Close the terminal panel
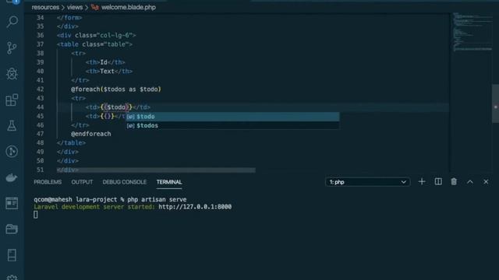Viewport: 499px width, 280px height. click(x=486, y=182)
